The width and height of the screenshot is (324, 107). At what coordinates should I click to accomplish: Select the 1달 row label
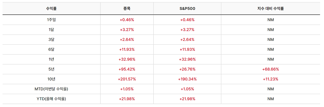51,30
